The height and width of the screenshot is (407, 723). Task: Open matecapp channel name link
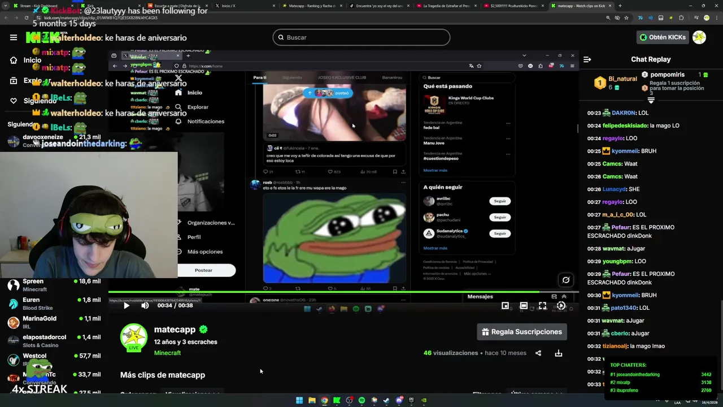(175, 330)
